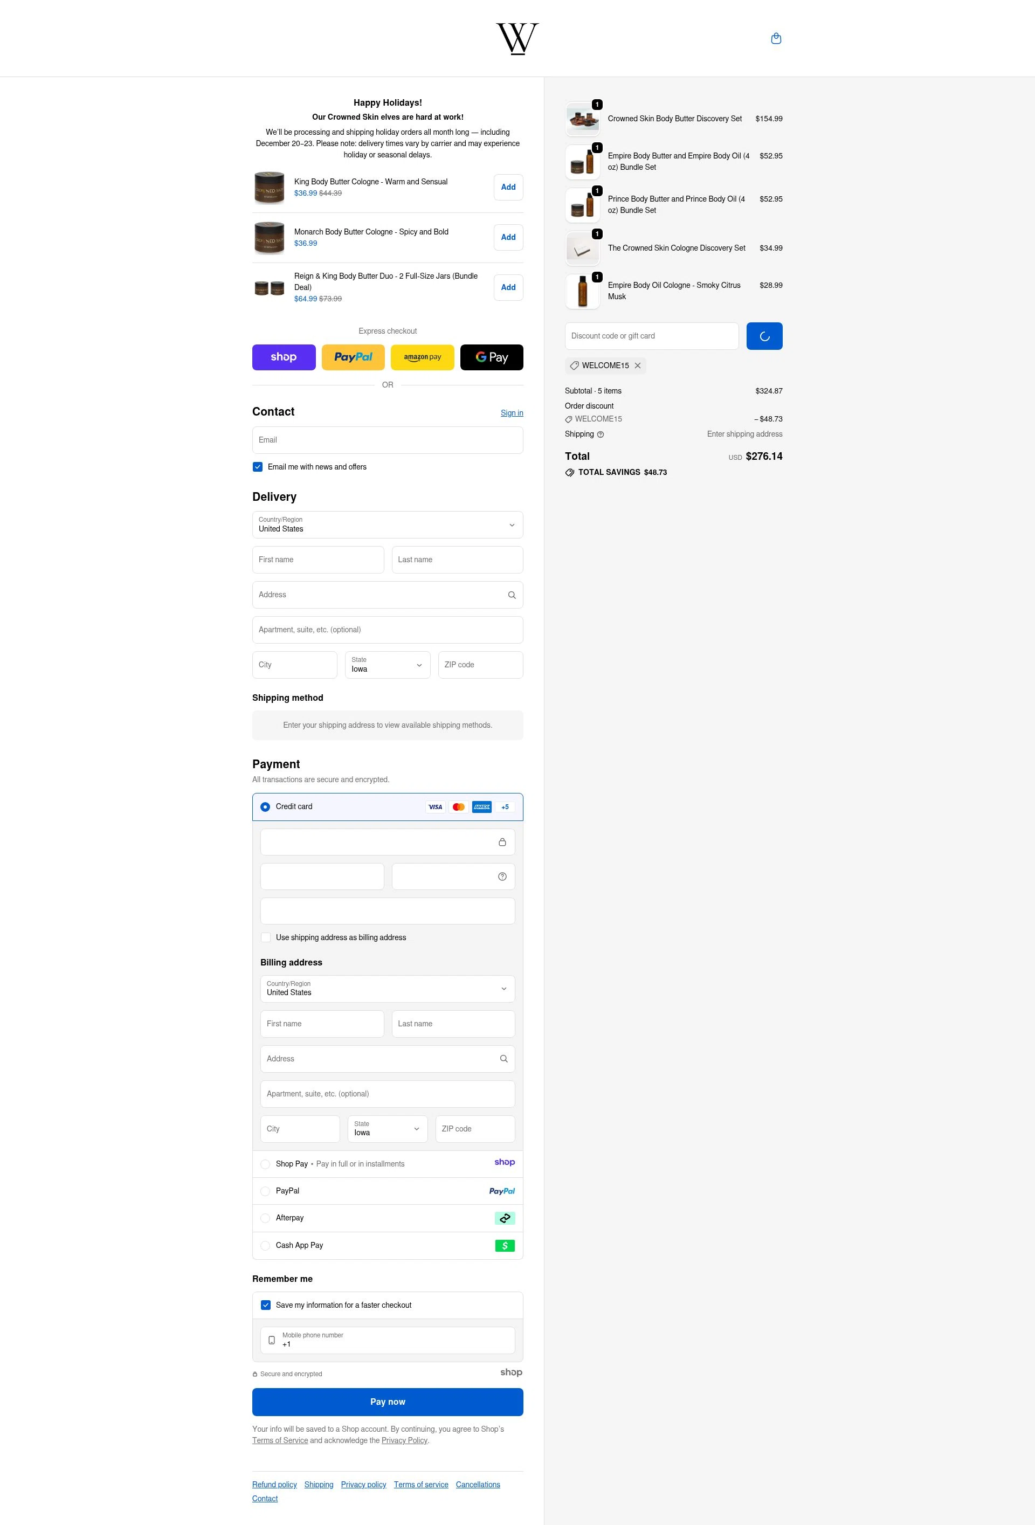Remove the WELCOME15 discount tag
This screenshot has height=1525, width=1035.
pyautogui.click(x=637, y=365)
